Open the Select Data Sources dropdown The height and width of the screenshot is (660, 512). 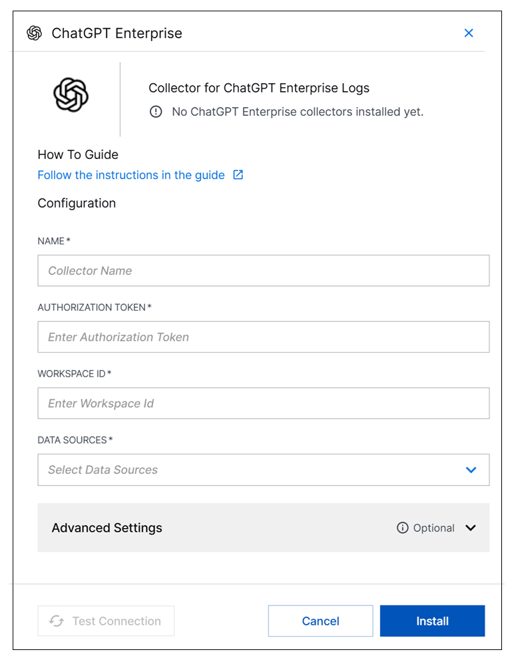point(253,470)
